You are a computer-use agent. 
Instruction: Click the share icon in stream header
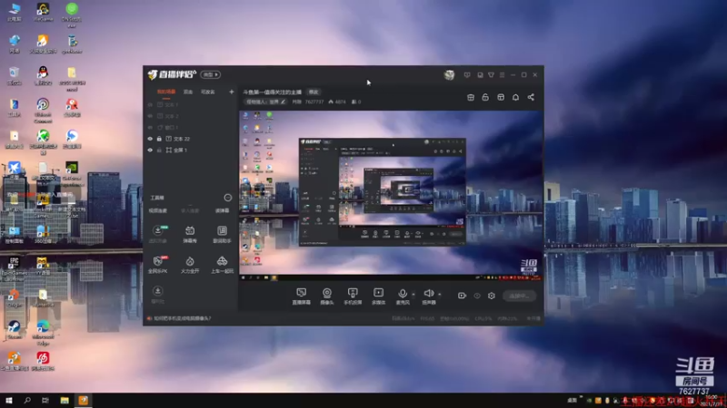[531, 97]
